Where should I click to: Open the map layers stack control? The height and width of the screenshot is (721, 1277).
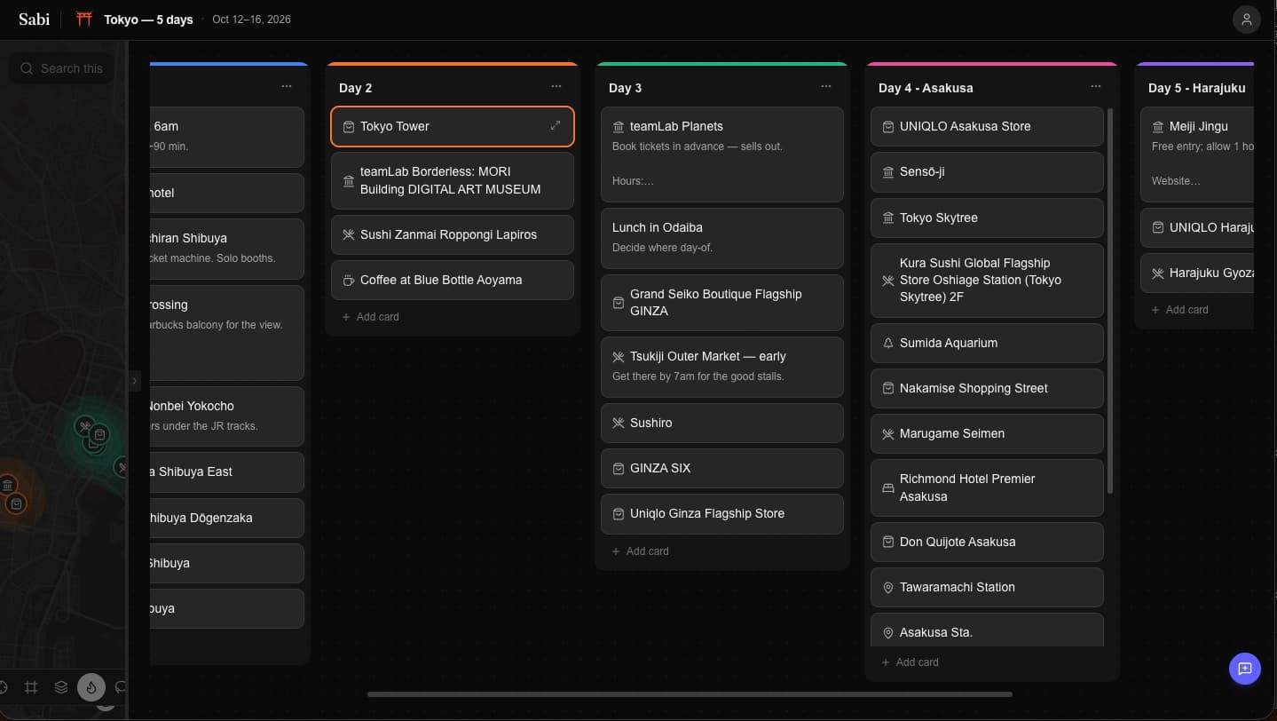click(x=60, y=686)
